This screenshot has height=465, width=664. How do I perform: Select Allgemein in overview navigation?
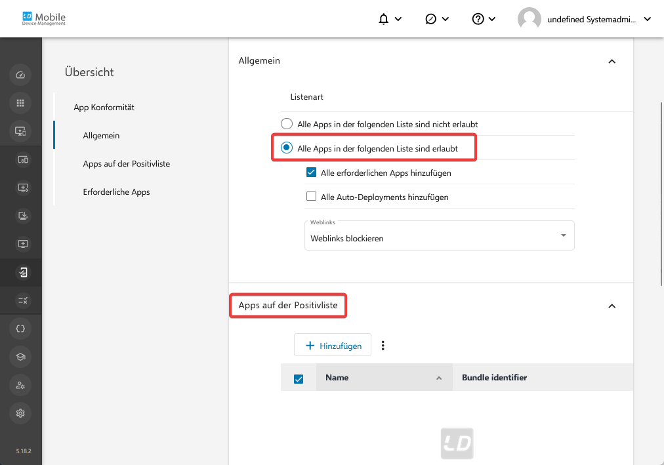coord(101,136)
